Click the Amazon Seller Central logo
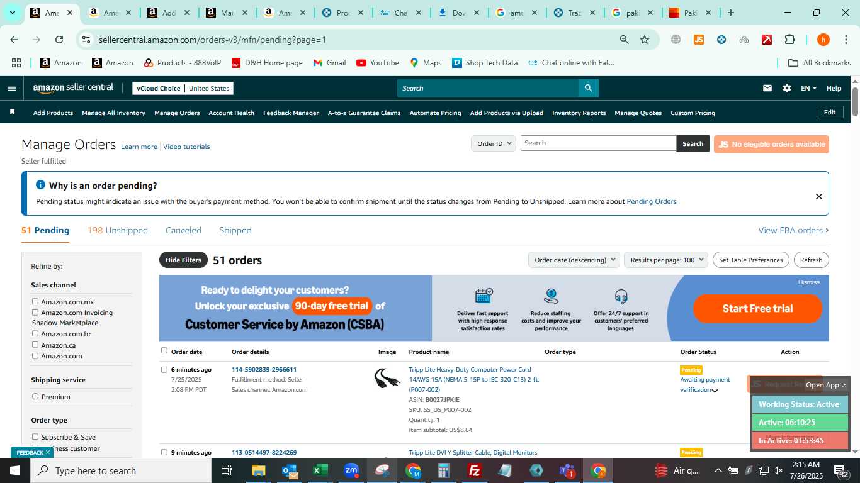The height and width of the screenshot is (483, 860). point(73,88)
